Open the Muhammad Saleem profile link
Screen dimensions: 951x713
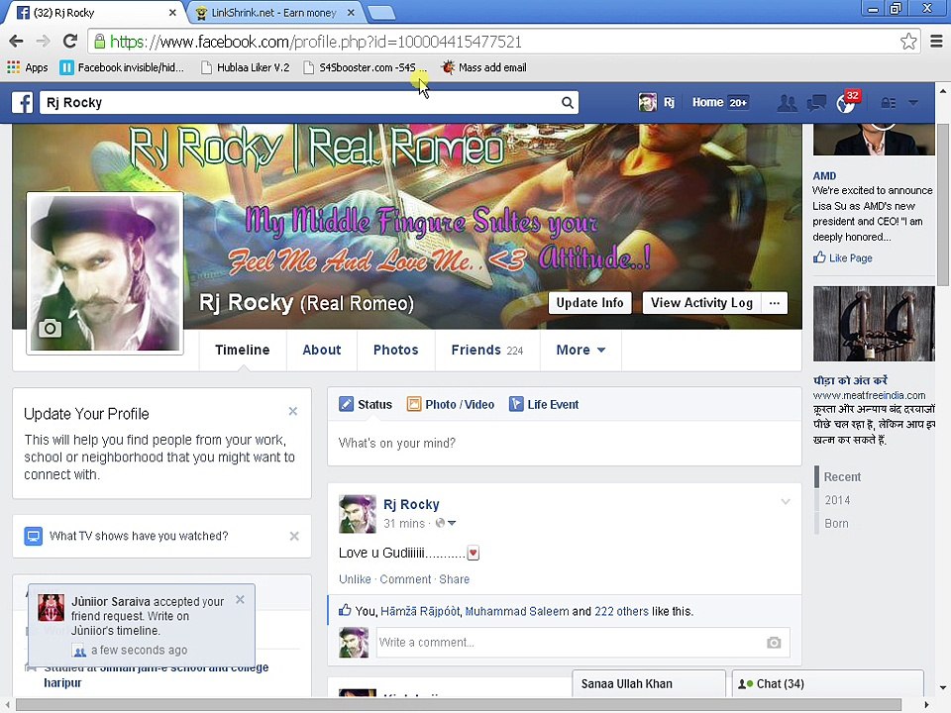click(x=517, y=611)
